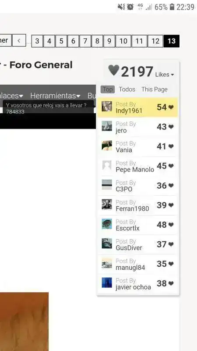Click the heart next to jero's 43
This screenshot has height=351, width=197.
click(171, 127)
